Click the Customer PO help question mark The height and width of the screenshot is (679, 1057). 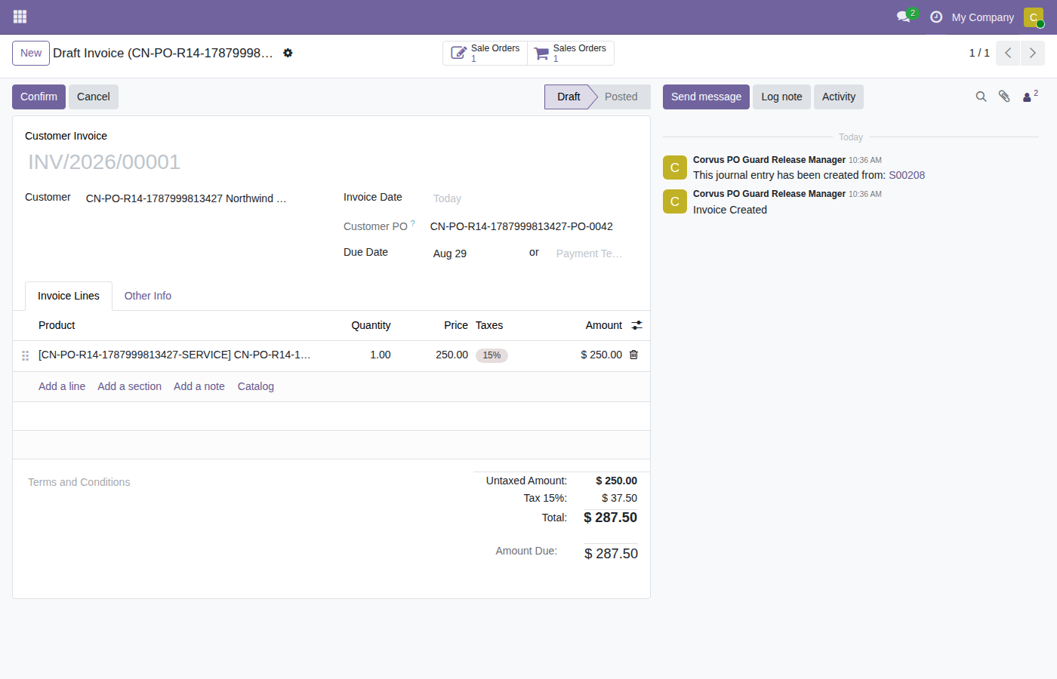[x=413, y=223]
